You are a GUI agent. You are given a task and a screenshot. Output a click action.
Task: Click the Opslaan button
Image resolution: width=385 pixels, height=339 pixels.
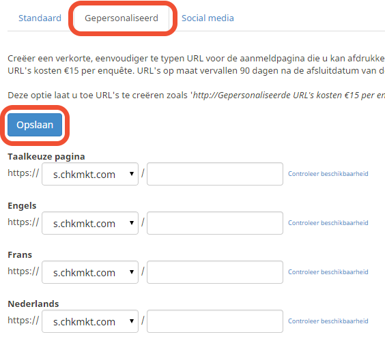(x=35, y=125)
